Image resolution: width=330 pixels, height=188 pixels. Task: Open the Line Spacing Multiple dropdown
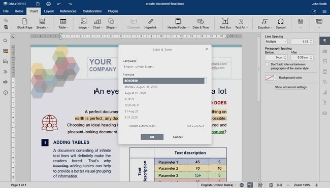tap(276, 42)
